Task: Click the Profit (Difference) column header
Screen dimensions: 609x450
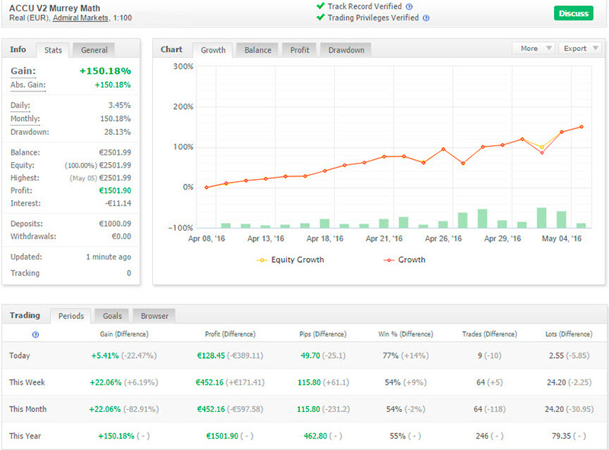Action: 231,334
